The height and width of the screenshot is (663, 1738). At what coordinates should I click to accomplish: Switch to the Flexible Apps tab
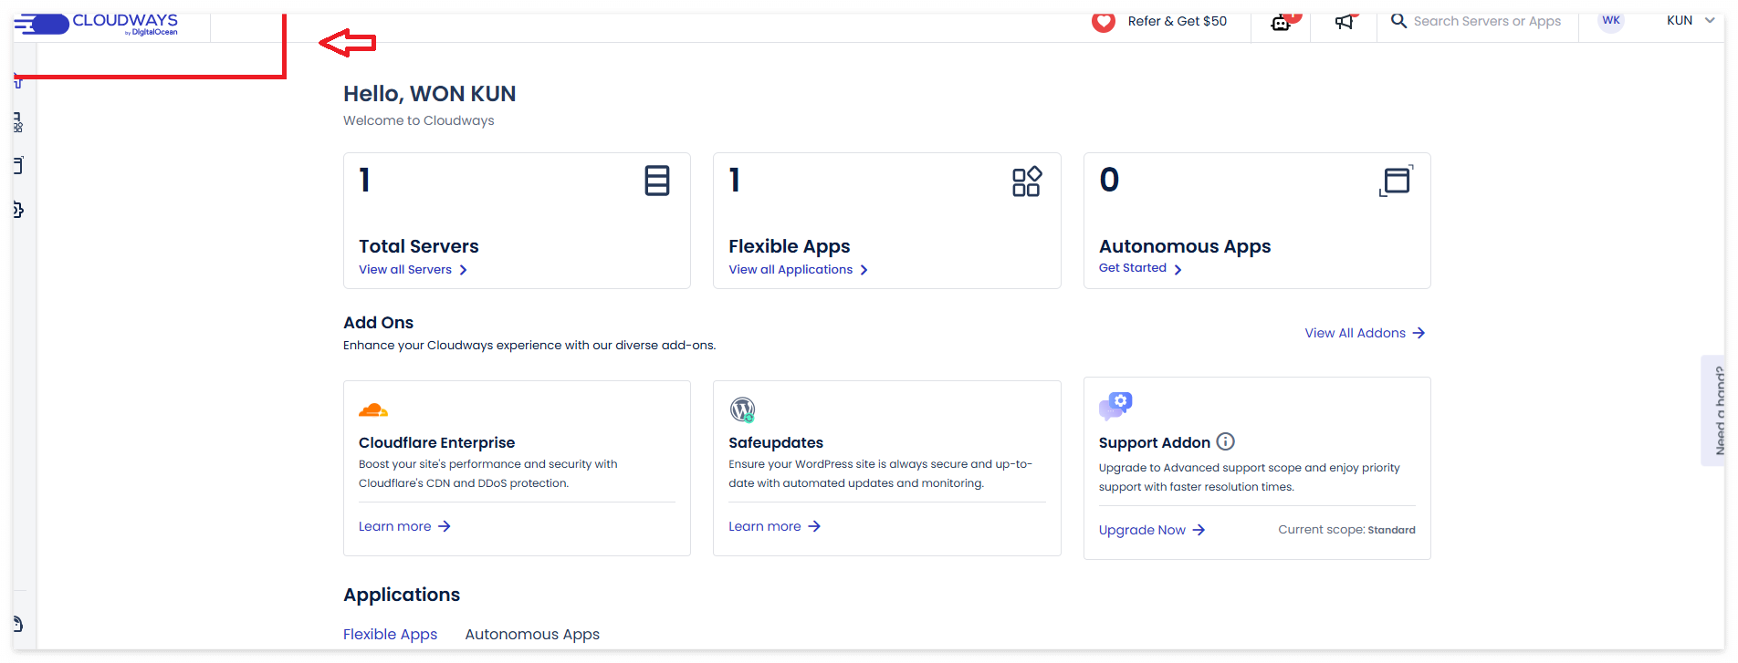coord(390,634)
